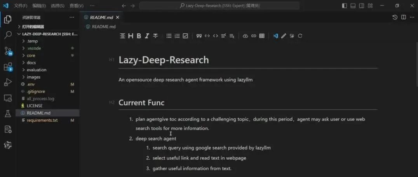Open the Explorer view in activity bar
This screenshot has width=418, height=177.
(x=8, y=19)
